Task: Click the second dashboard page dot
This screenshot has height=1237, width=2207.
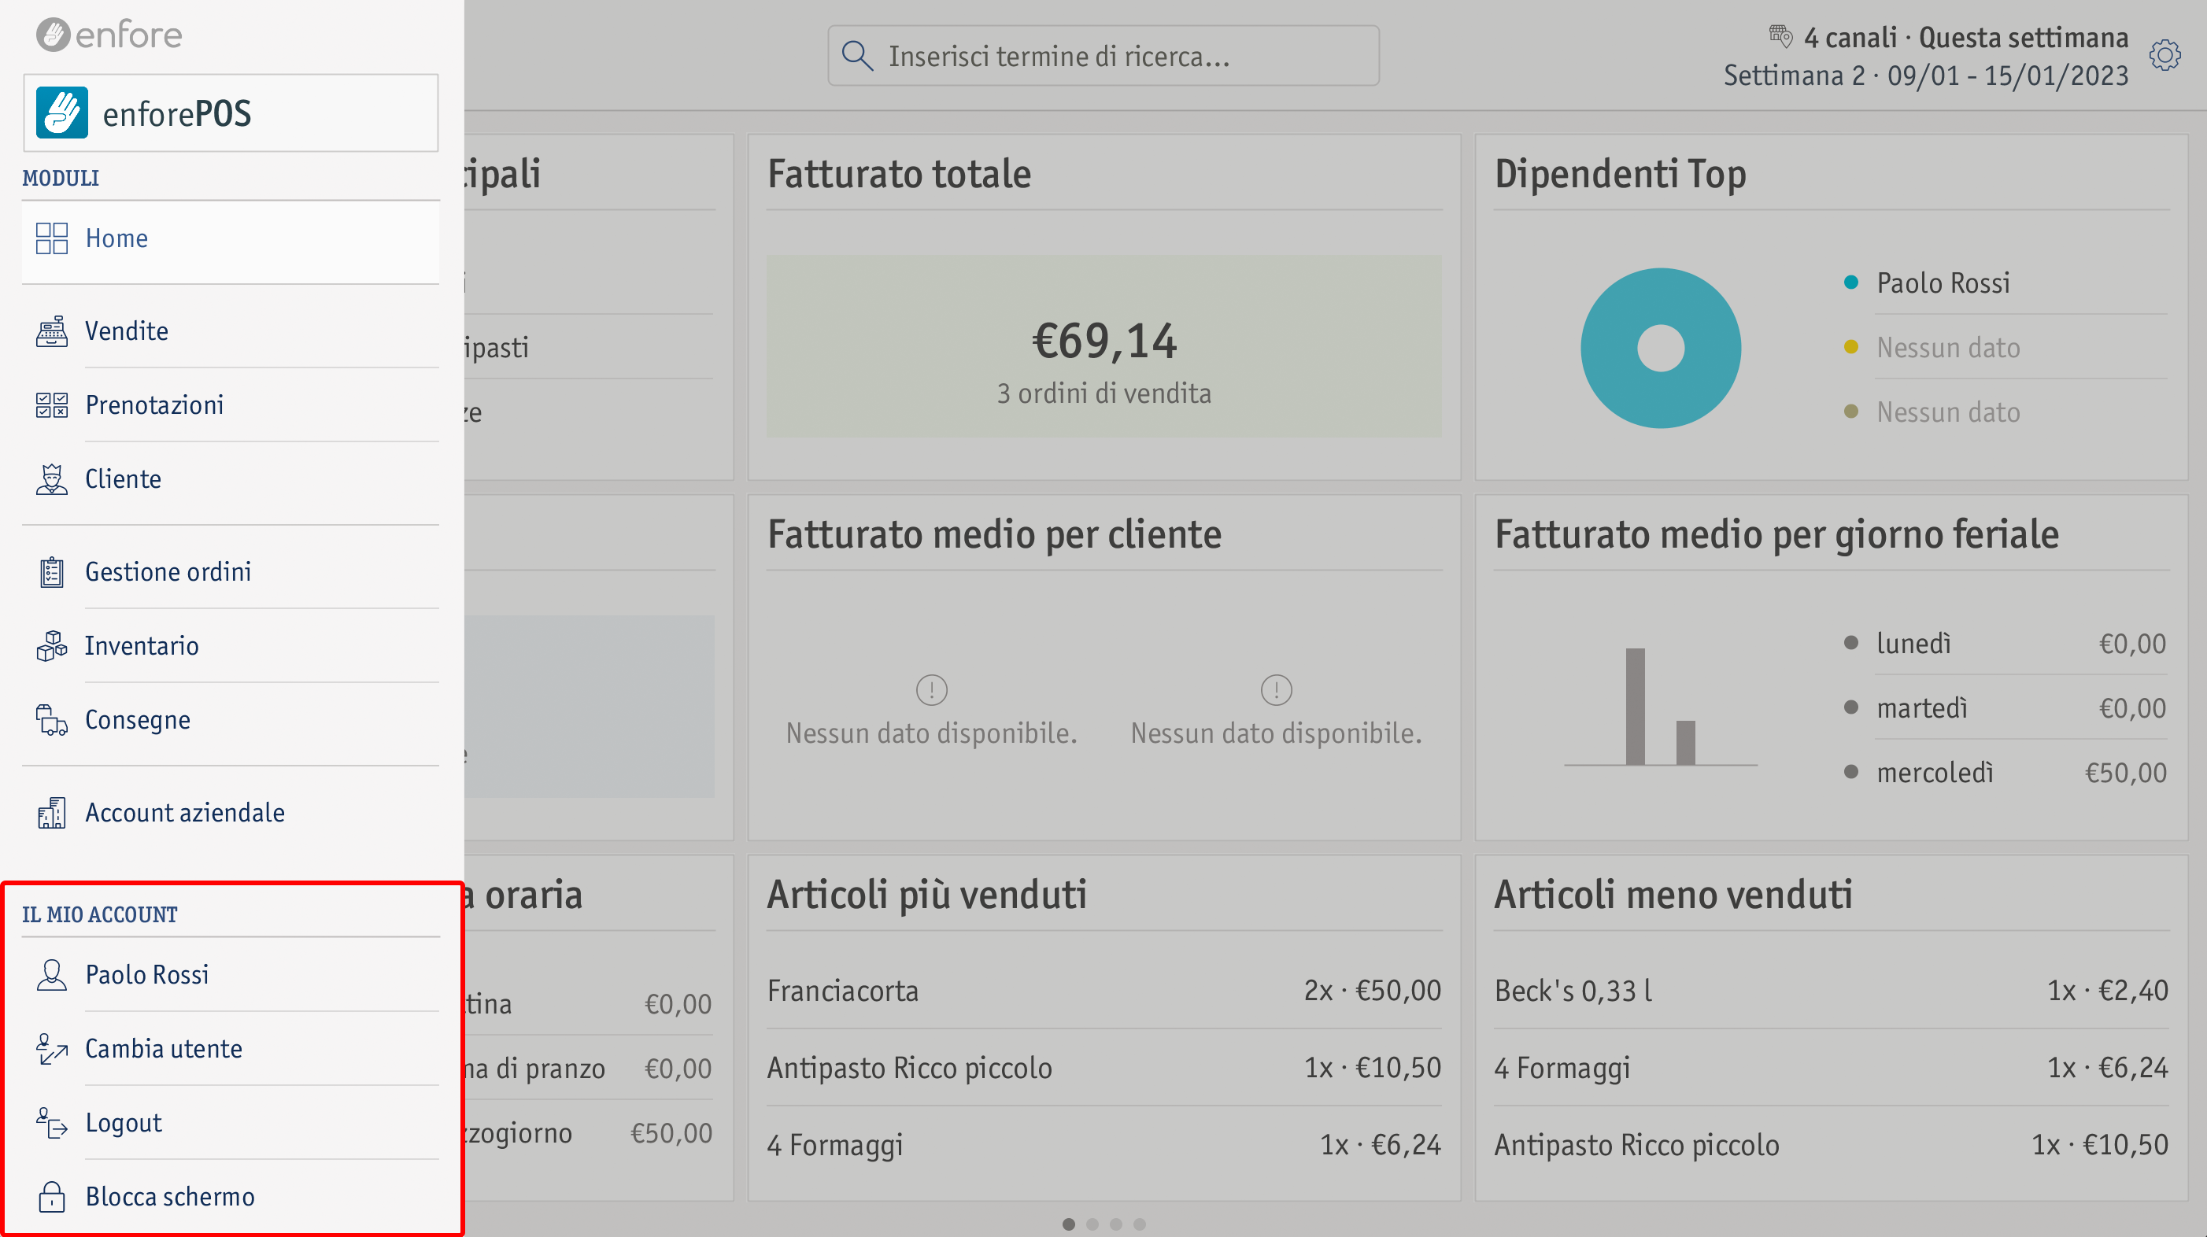Action: pyautogui.click(x=1092, y=1224)
